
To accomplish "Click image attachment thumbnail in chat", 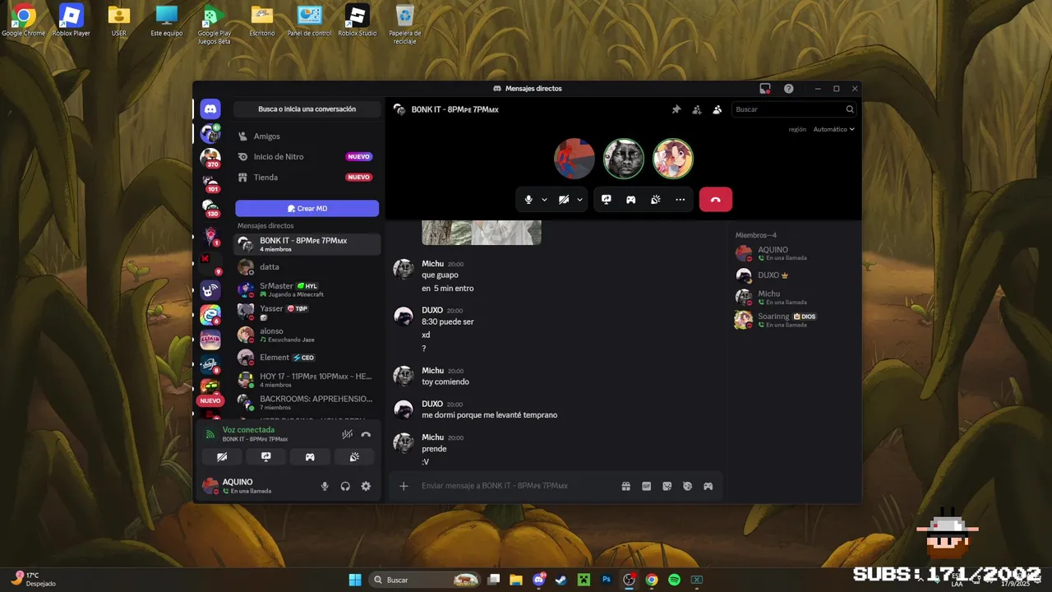I will coord(482,233).
